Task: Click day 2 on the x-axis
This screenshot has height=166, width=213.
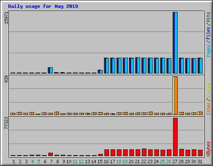Action: tap(20, 161)
